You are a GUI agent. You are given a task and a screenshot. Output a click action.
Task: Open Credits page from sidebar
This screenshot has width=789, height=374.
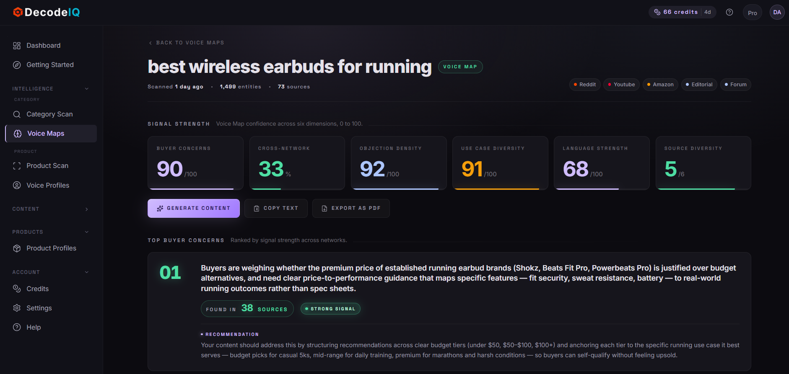[x=51, y=289]
